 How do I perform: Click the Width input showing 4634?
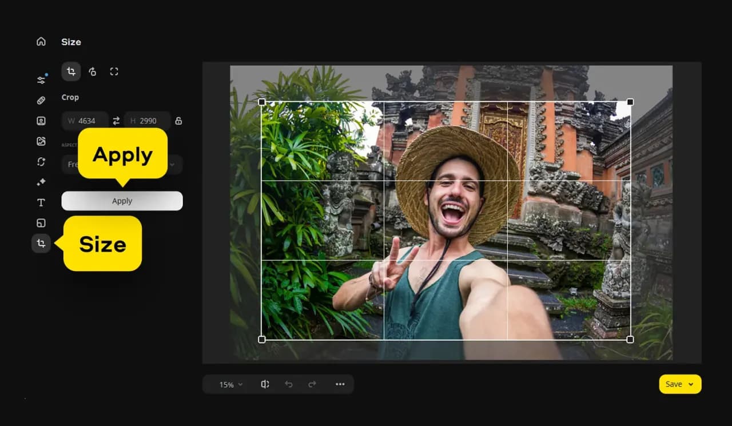coord(85,121)
